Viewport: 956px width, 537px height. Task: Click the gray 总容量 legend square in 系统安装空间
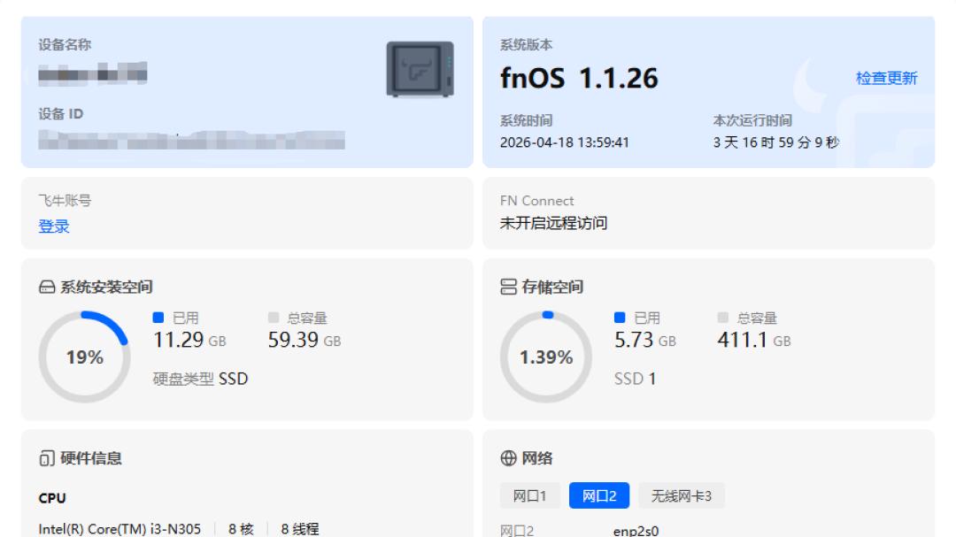[x=274, y=318]
